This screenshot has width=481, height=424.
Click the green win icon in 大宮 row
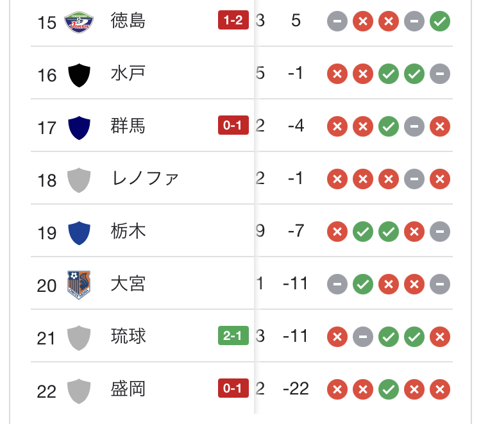click(x=363, y=283)
